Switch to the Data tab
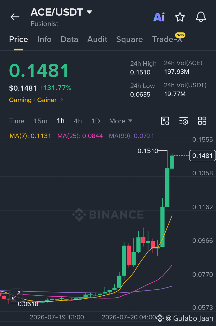216x326 pixels. pyautogui.click(x=69, y=39)
